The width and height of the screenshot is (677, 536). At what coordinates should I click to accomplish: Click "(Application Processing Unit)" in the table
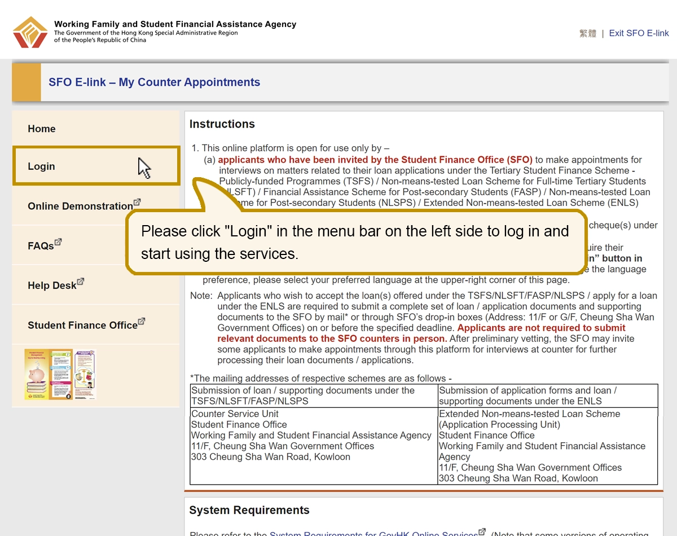[499, 424]
